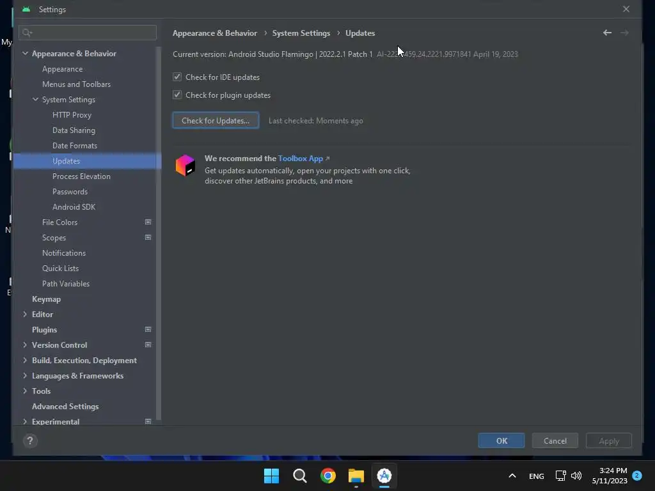Open Process Elevation settings

[81, 176]
